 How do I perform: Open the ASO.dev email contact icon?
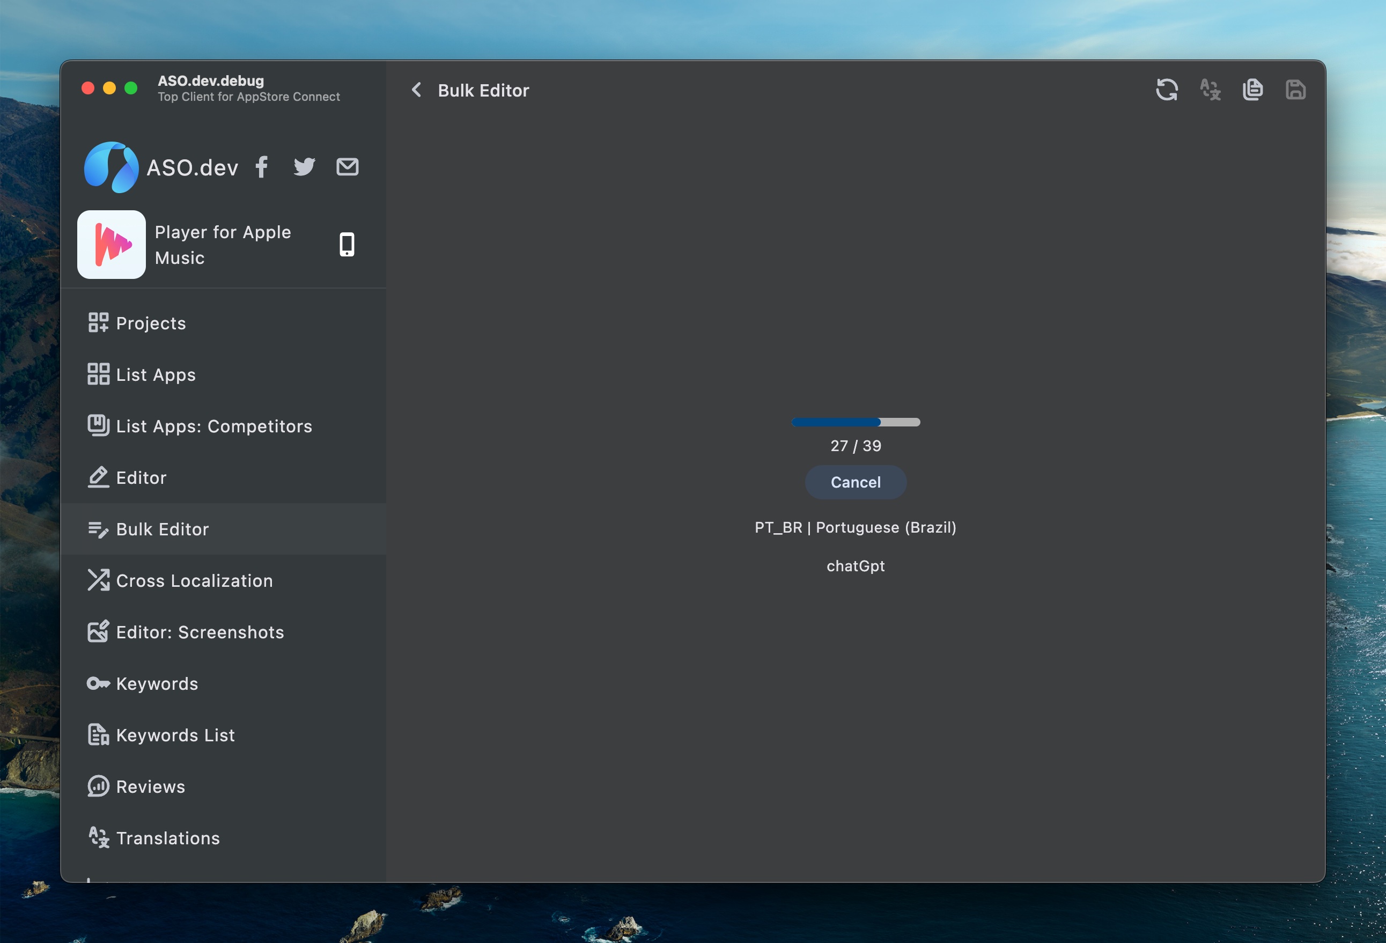tap(348, 167)
